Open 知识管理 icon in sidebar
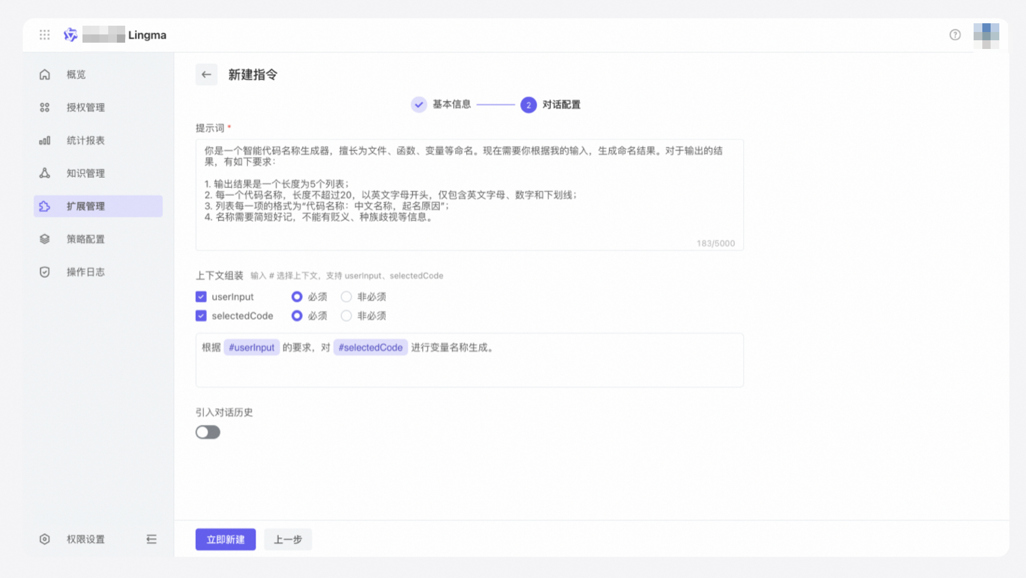The image size is (1026, 578). click(45, 173)
